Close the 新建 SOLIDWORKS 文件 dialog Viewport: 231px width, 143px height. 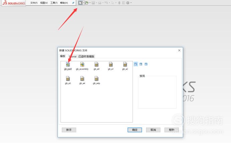pos(179,50)
